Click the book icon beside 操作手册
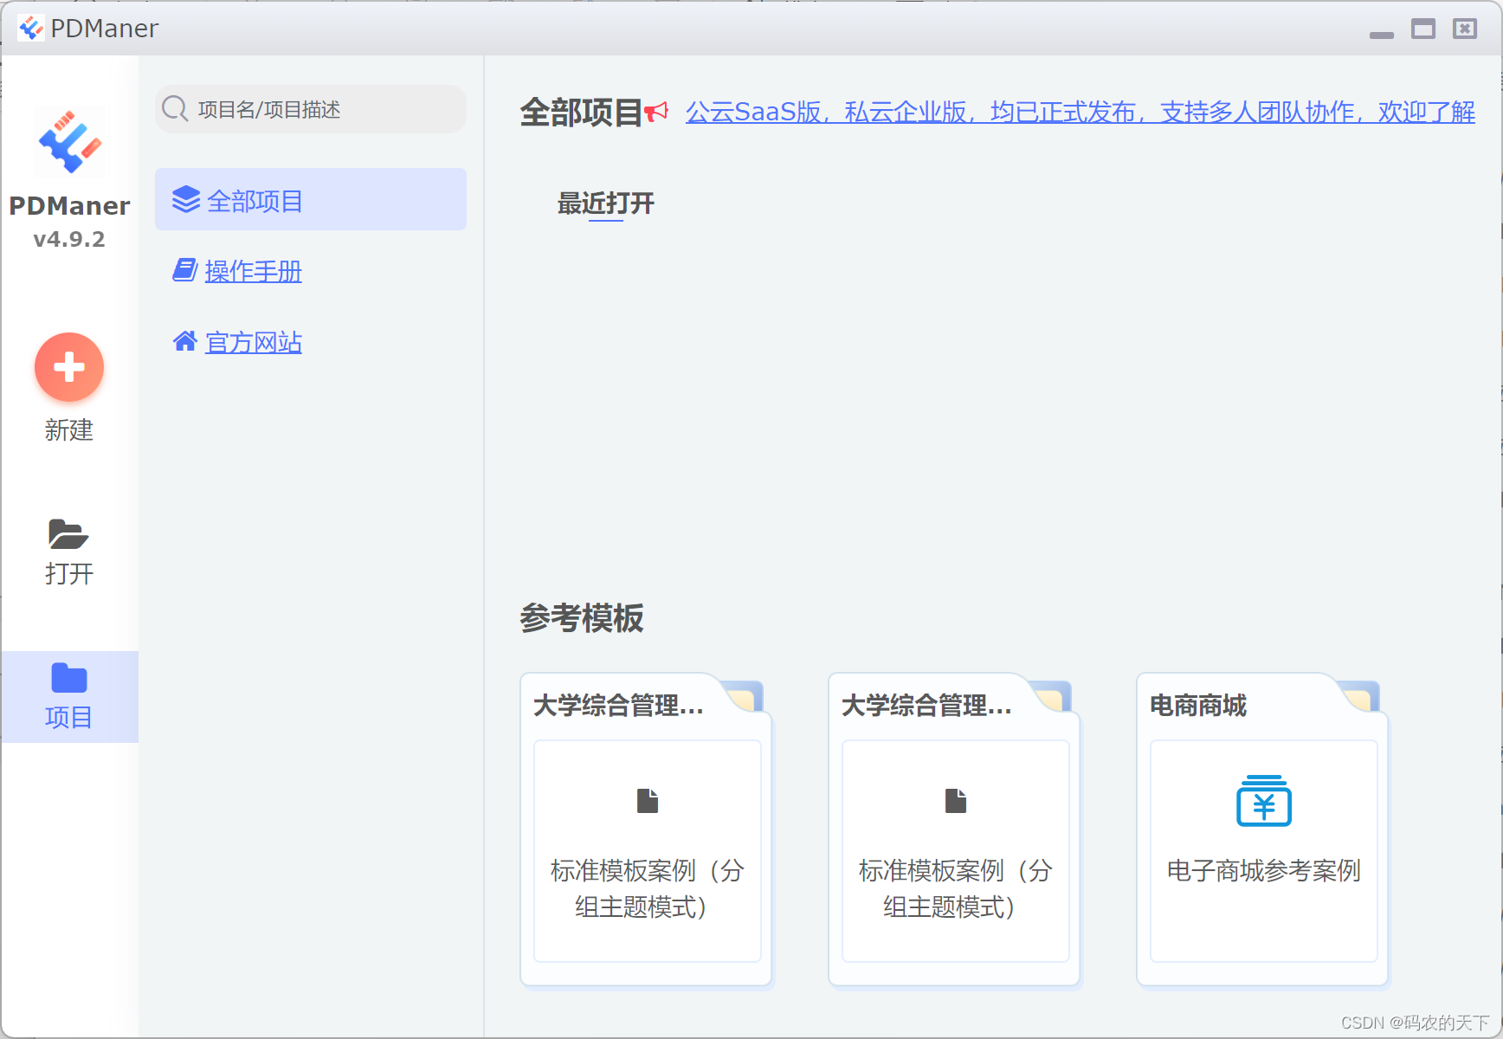The height and width of the screenshot is (1039, 1503). point(185,270)
